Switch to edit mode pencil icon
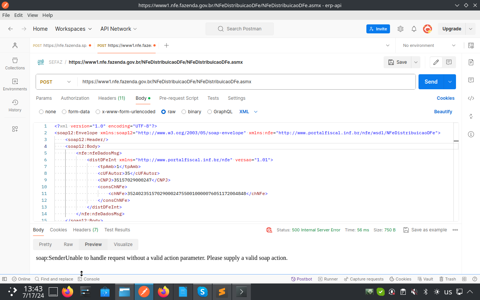Screen dimensions: 480x300 436,62
